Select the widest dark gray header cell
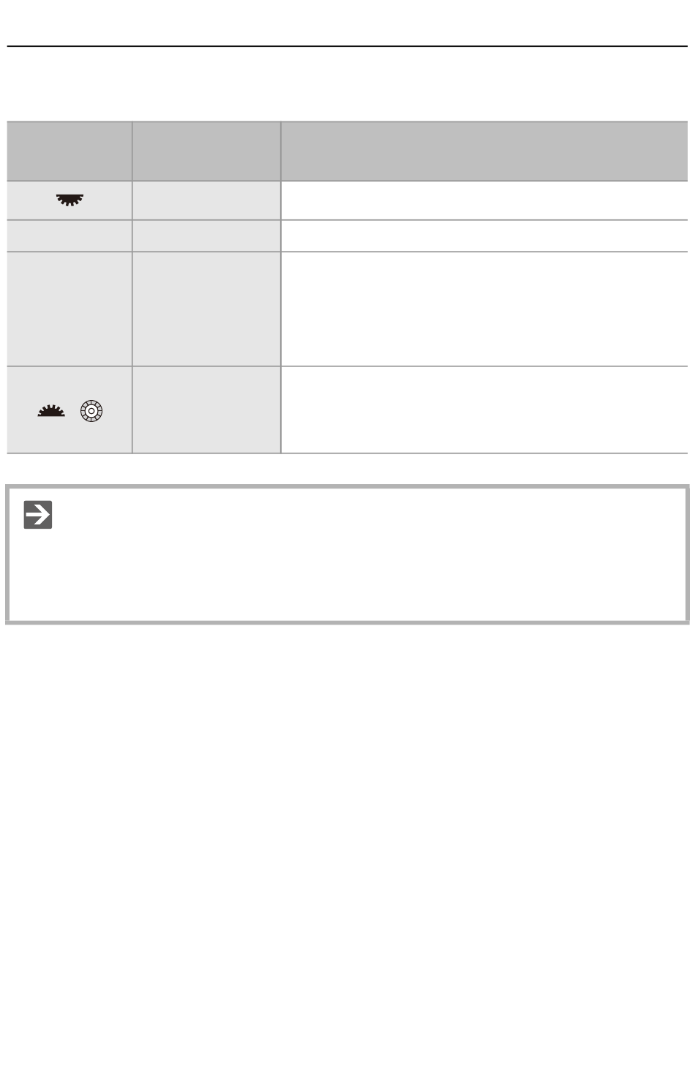This screenshot has height=1078, width=695. click(484, 151)
